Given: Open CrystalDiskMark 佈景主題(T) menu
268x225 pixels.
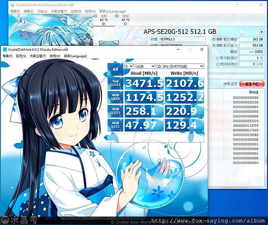Looking at the screenshot, I should [38, 56].
